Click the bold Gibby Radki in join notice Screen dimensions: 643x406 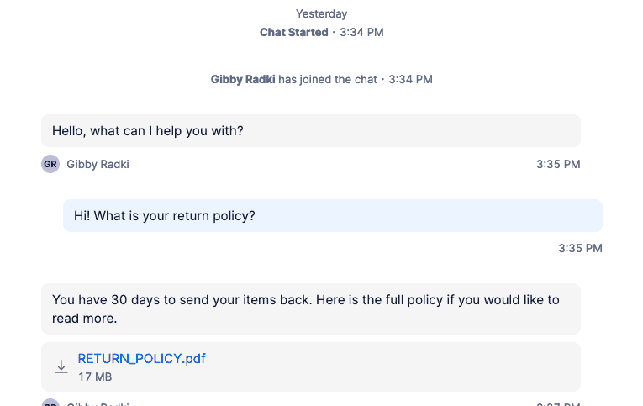click(243, 79)
